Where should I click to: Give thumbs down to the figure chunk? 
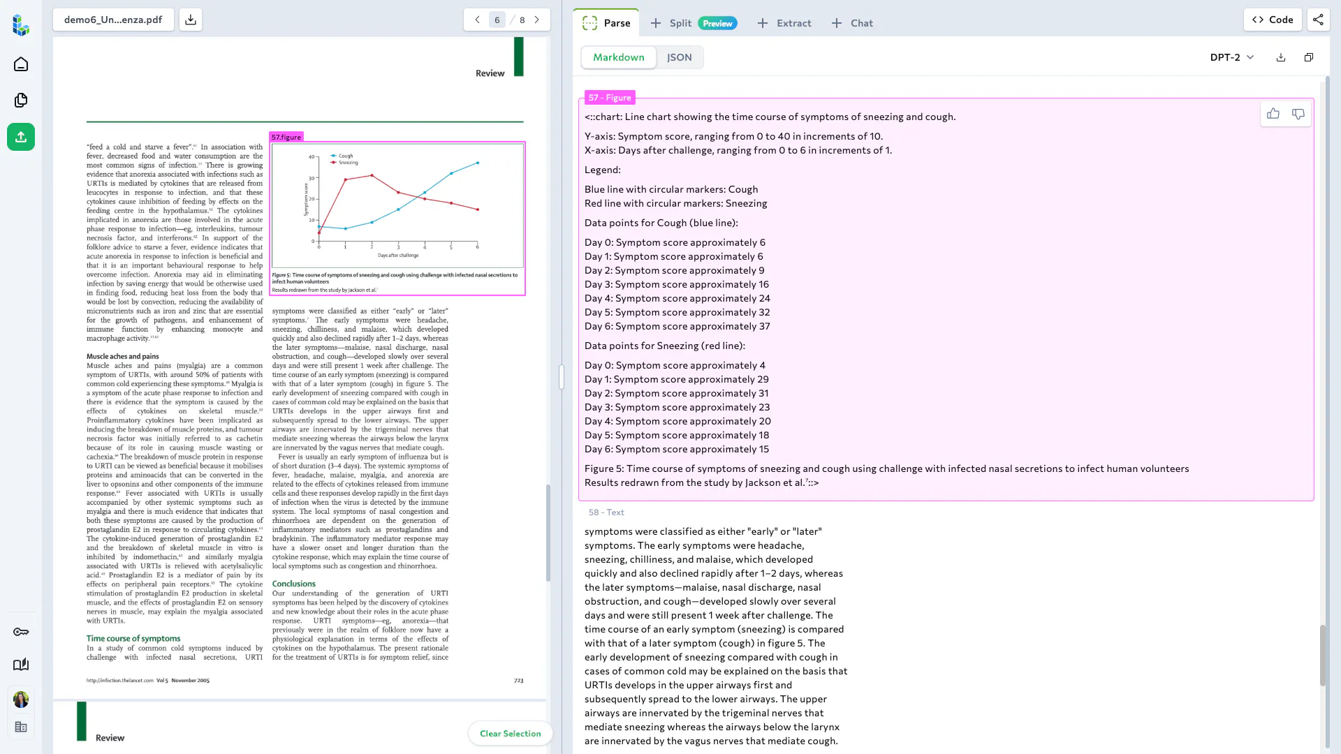coord(1298,114)
